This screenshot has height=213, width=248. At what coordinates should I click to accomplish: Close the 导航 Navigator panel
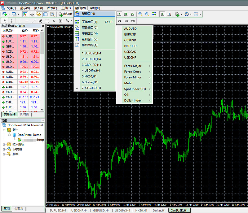pyautogui.click(x=43, y=120)
